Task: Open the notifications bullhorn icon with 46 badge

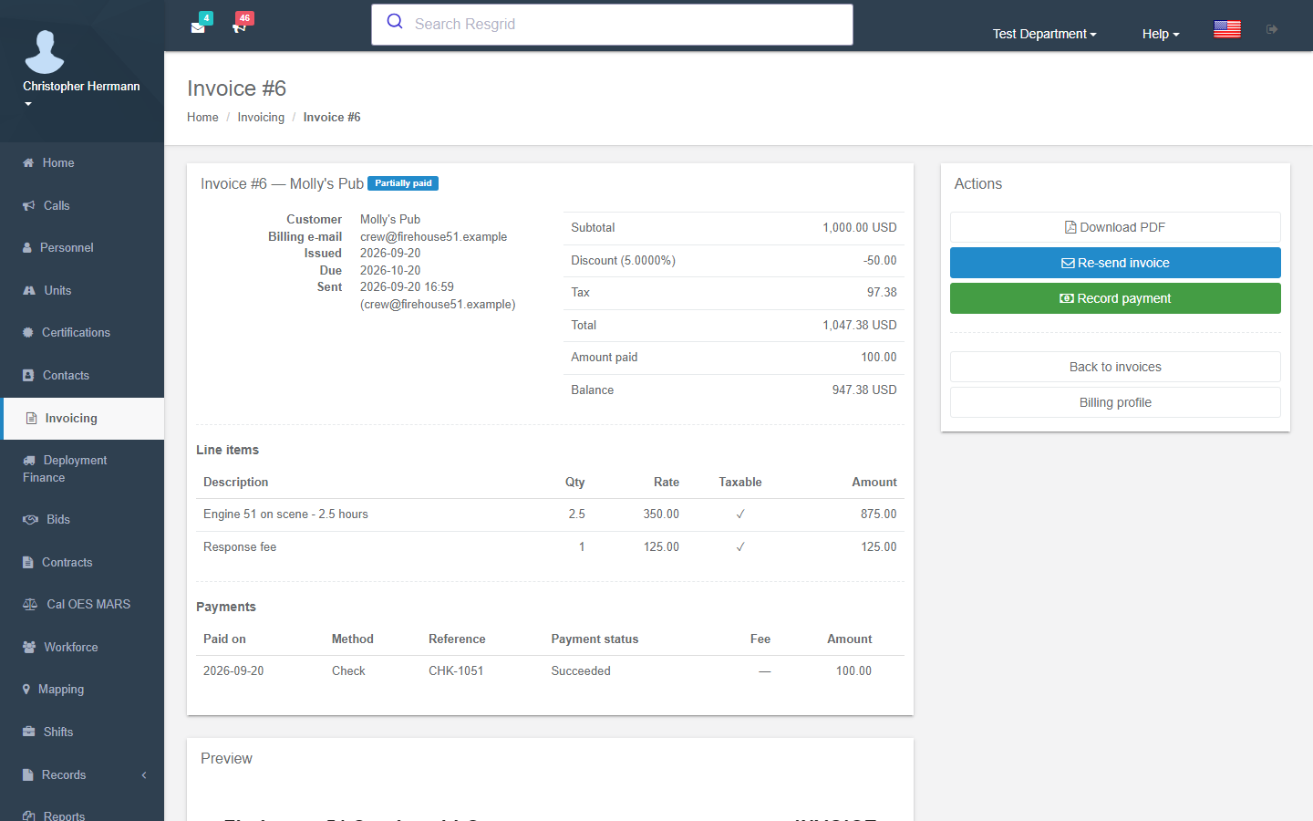Action: click(x=239, y=27)
